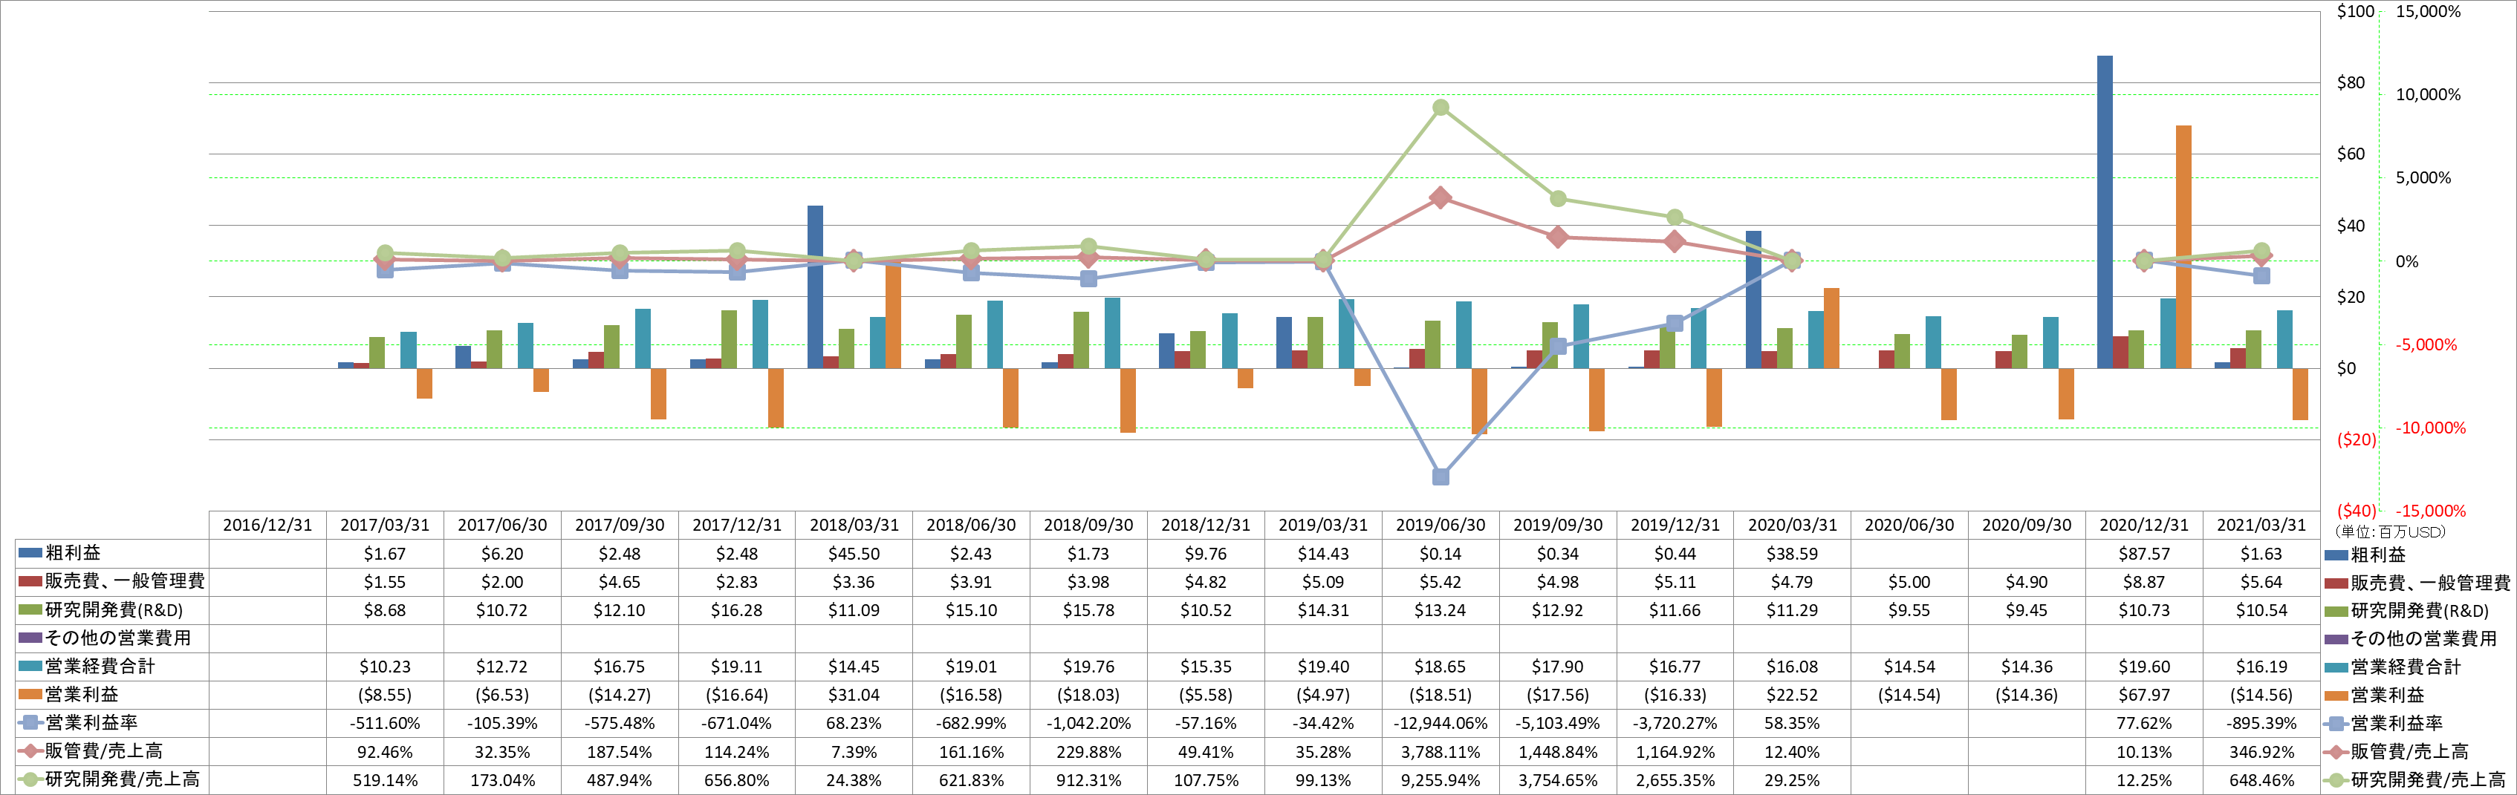2517x795 pixels.
Task: Click the 粗利益 legend swatch on the right
Action: [2336, 554]
